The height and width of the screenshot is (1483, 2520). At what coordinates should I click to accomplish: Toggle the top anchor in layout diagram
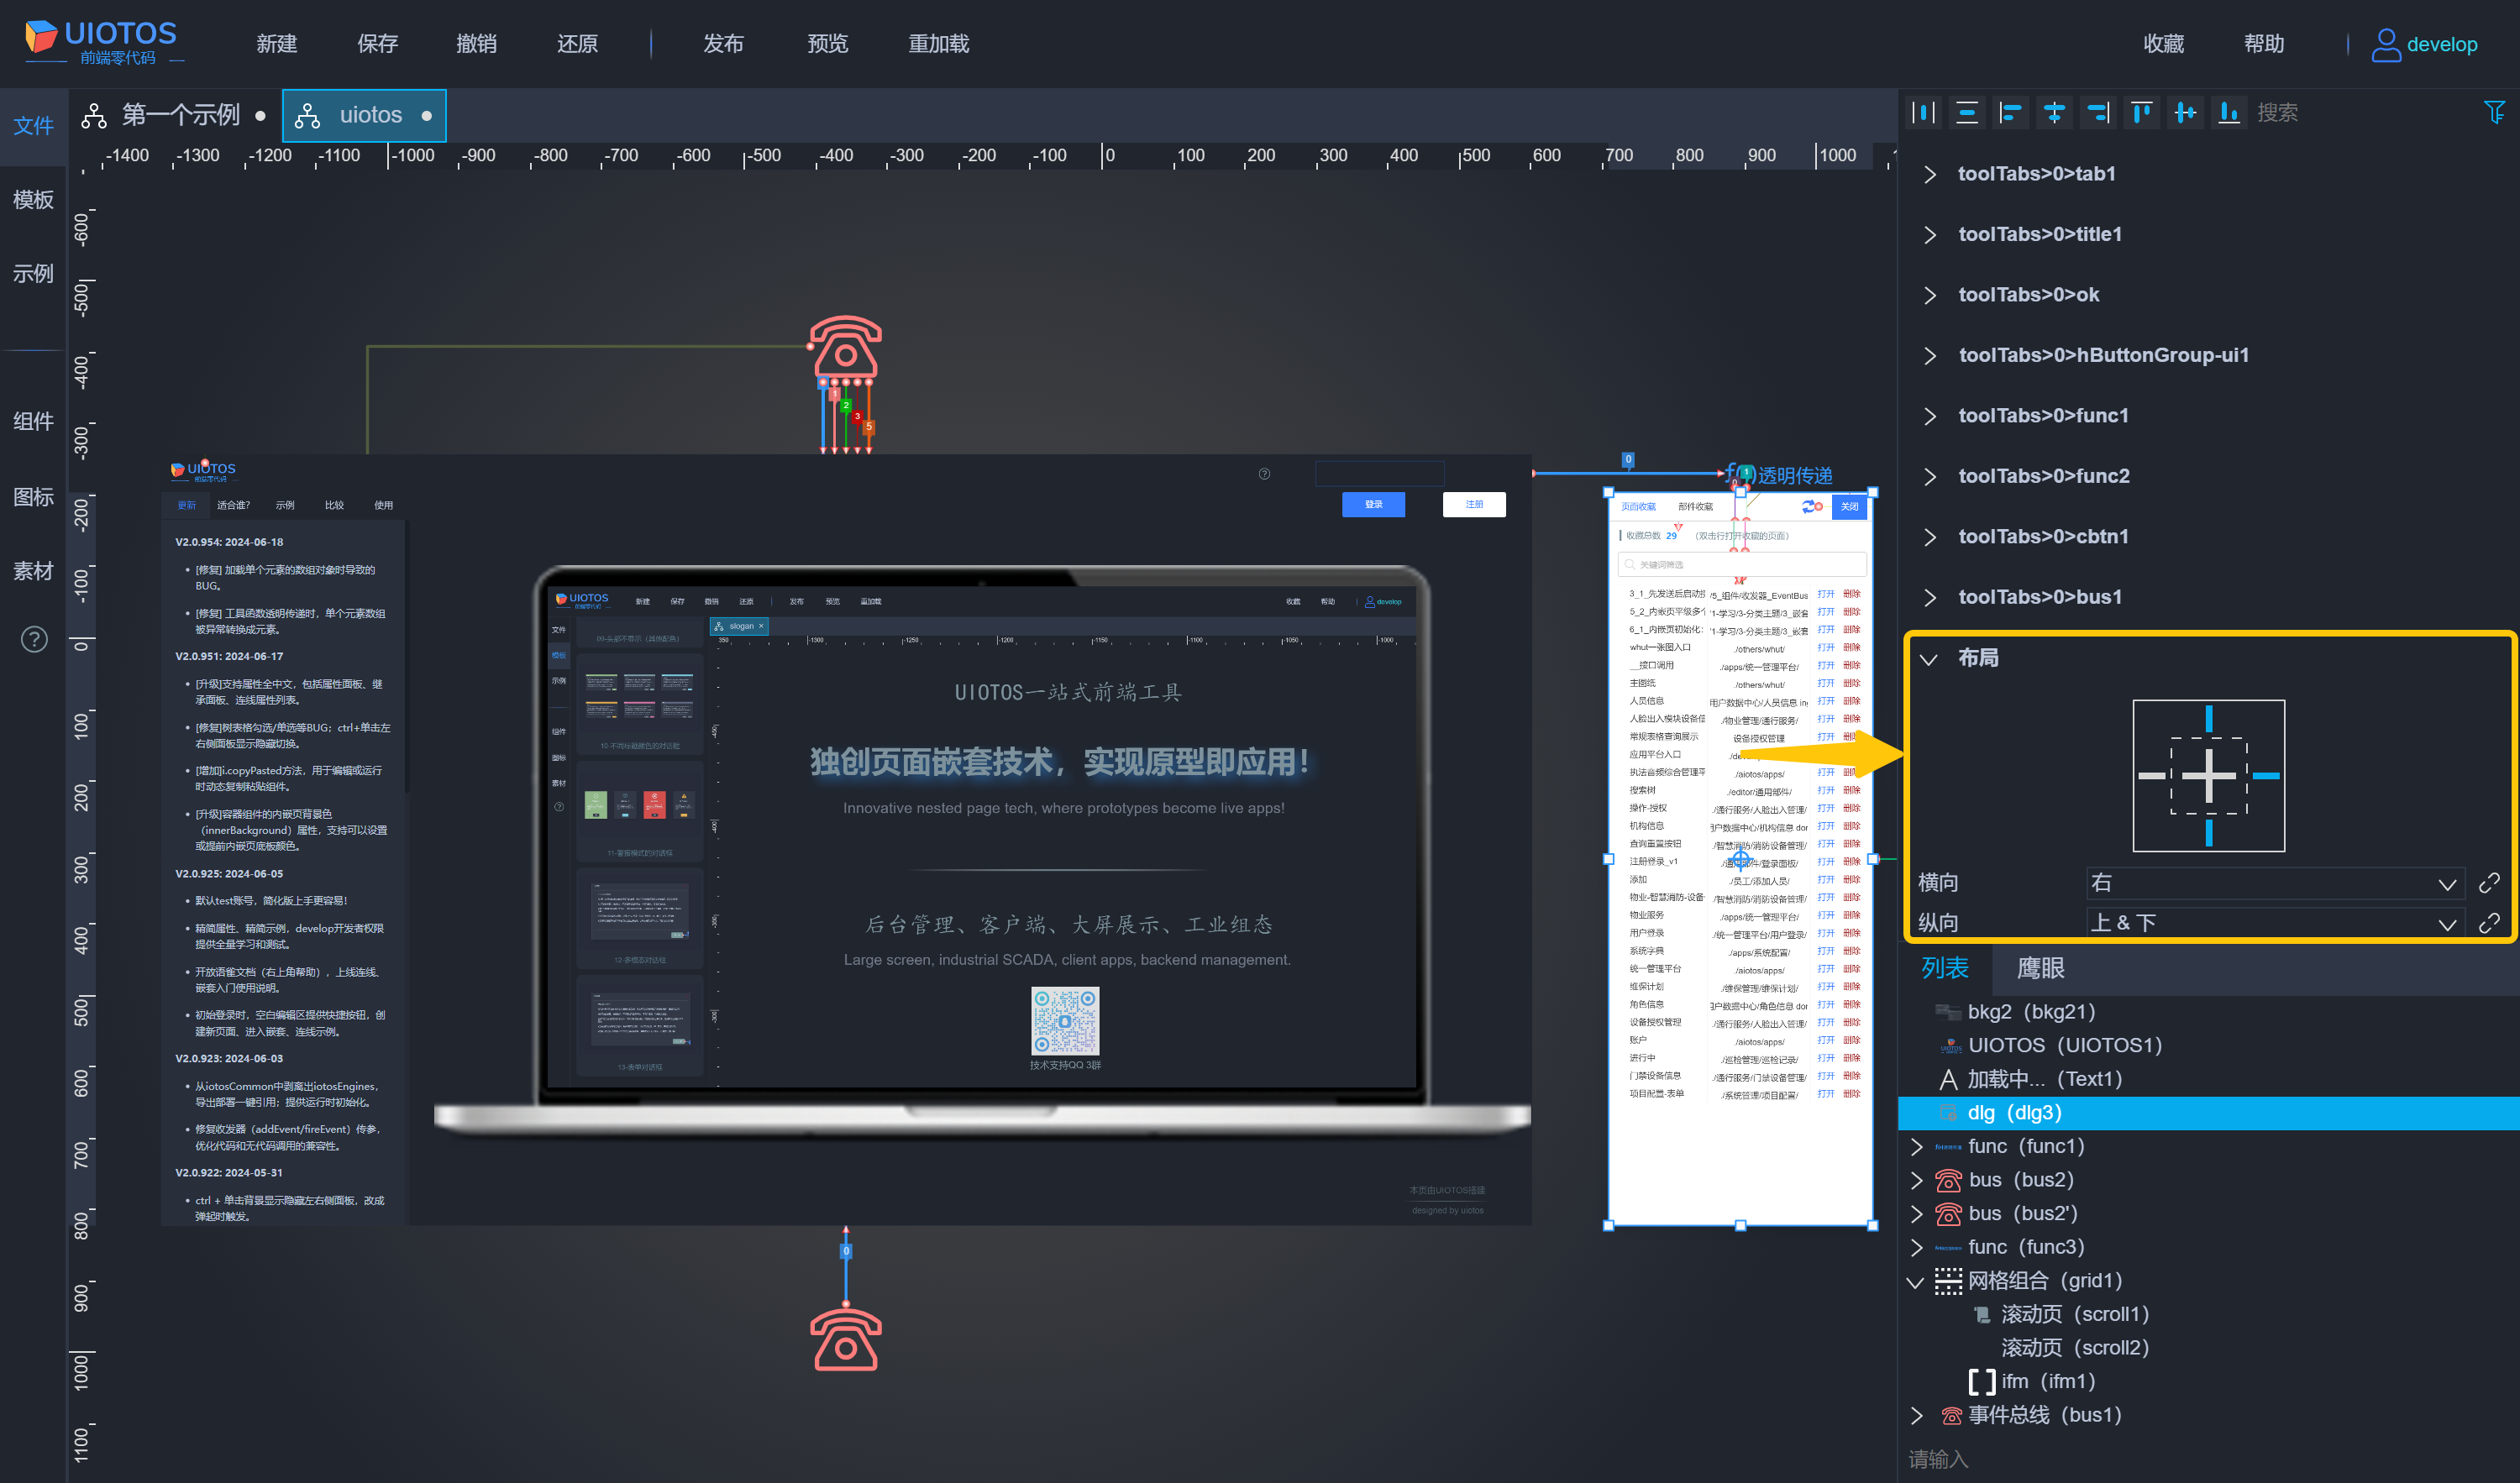[x=2208, y=718]
